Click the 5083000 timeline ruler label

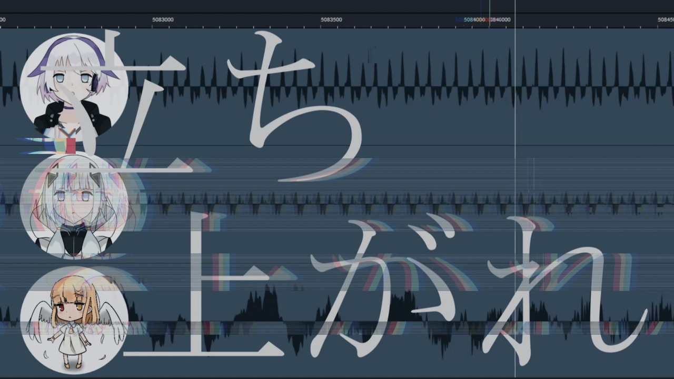click(163, 19)
